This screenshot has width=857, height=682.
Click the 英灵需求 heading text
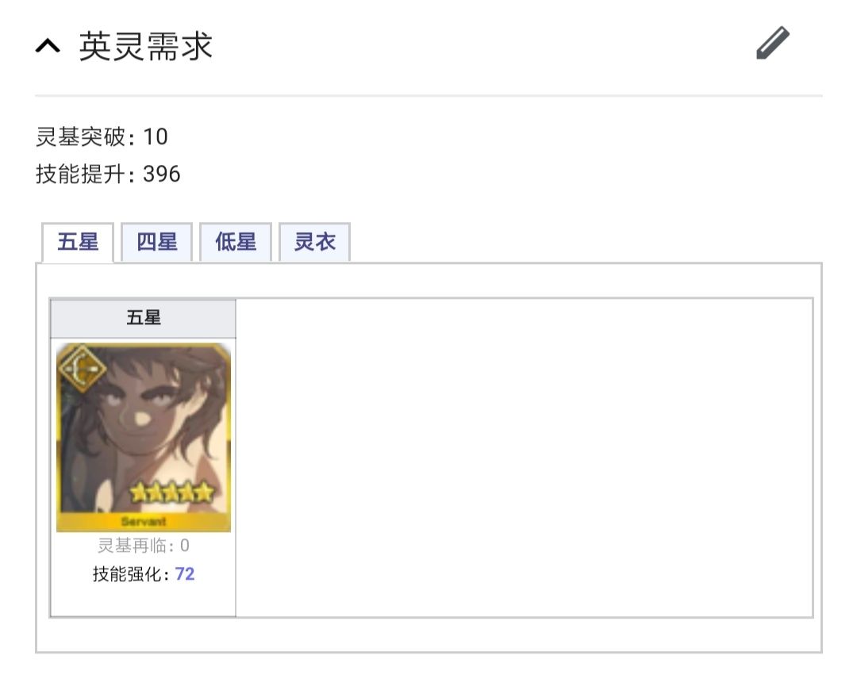click(145, 47)
